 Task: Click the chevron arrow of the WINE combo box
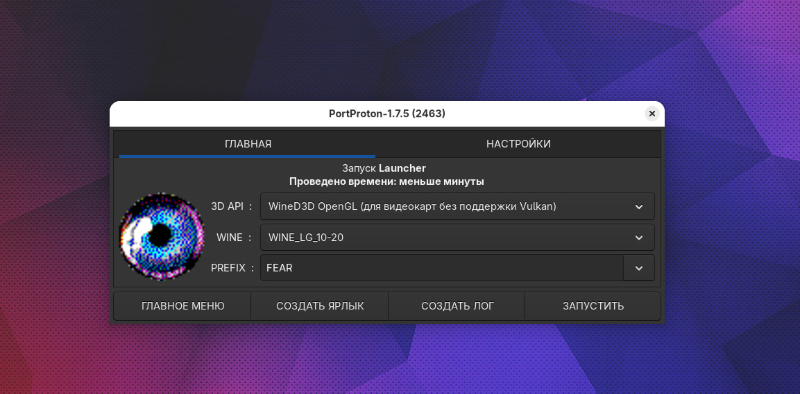(638, 238)
